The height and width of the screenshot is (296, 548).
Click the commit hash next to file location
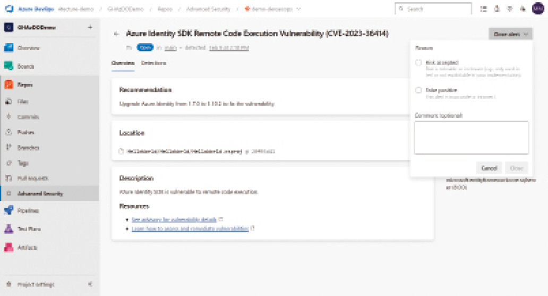pos(263,151)
